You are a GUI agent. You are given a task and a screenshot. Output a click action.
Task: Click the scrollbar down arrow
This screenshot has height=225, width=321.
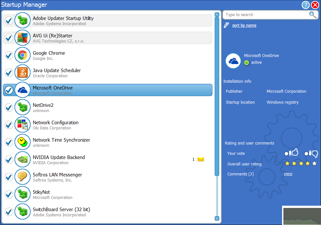217,218
